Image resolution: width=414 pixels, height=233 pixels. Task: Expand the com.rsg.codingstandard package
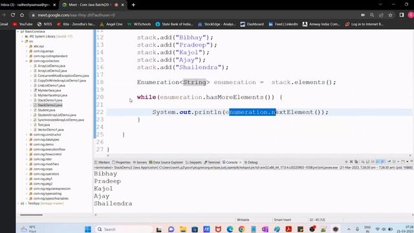point(27,56)
